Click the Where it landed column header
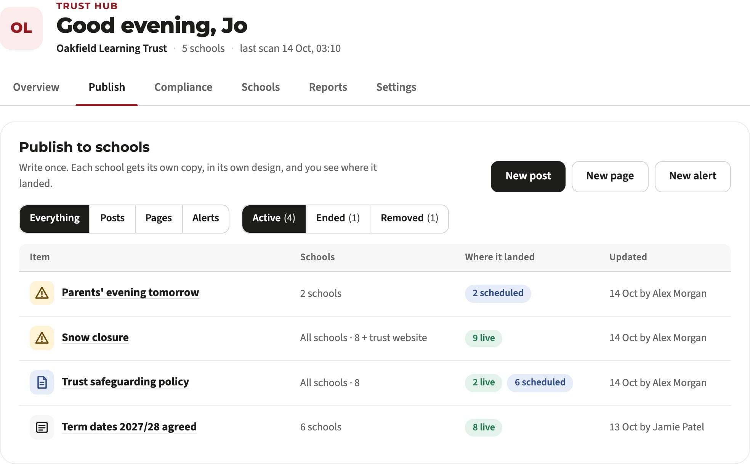This screenshot has height=464, width=750. pos(500,257)
